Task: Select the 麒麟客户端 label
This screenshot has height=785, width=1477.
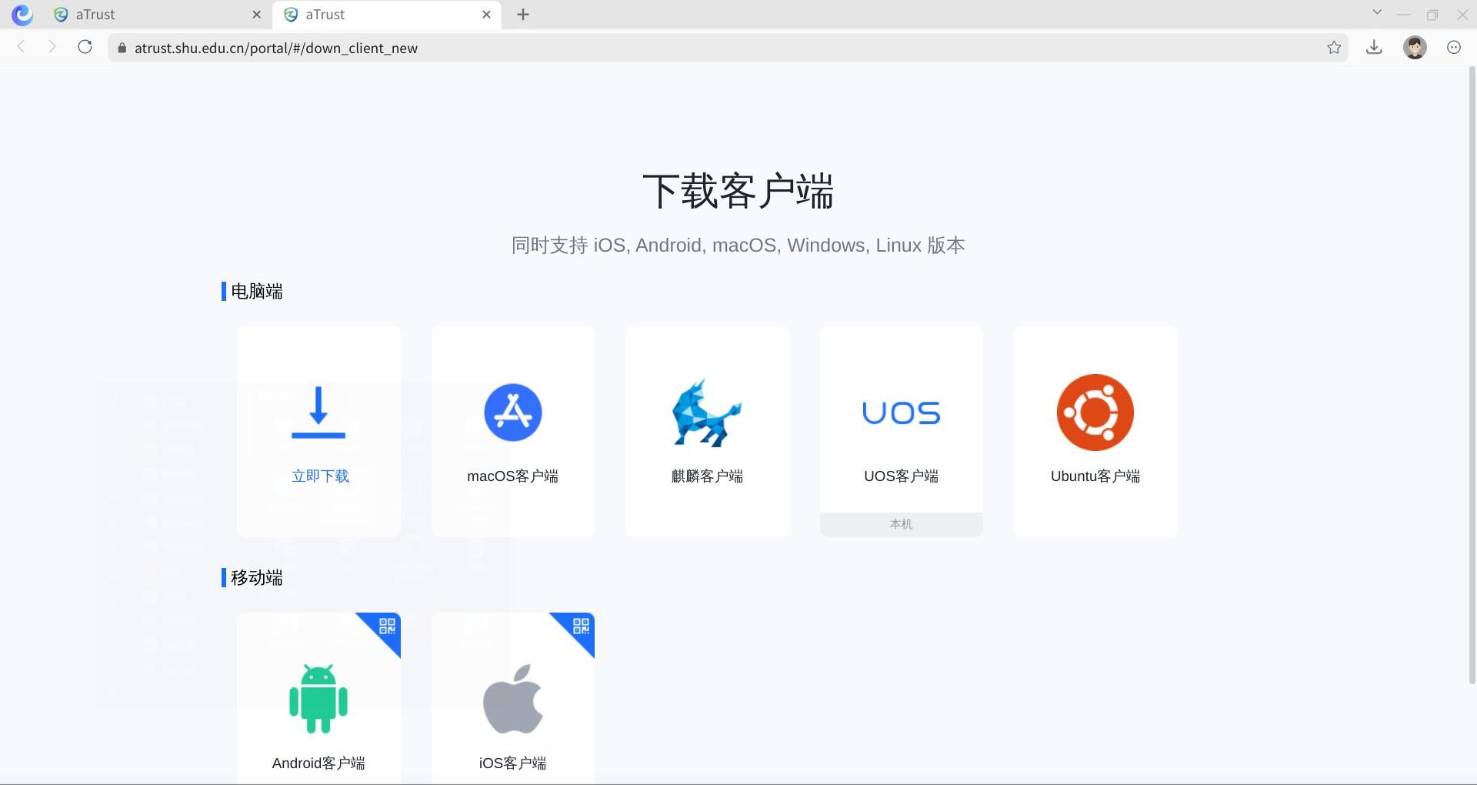Action: [x=707, y=476]
